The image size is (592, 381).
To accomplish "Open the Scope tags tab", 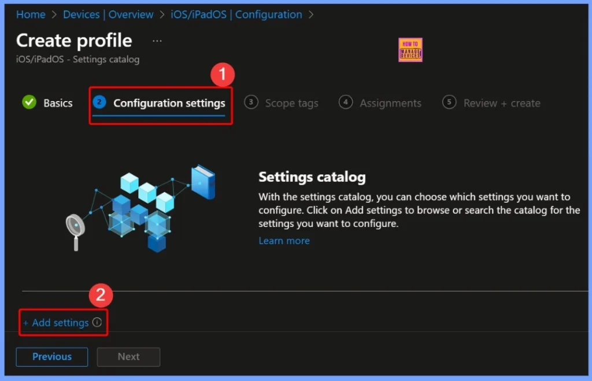I will [291, 103].
